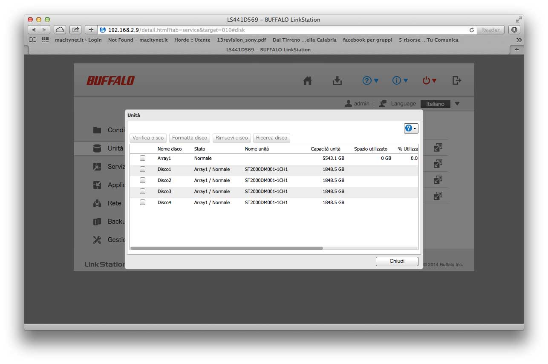Expand the Language dropdown arrow
The height and width of the screenshot is (364, 548).
(x=457, y=104)
